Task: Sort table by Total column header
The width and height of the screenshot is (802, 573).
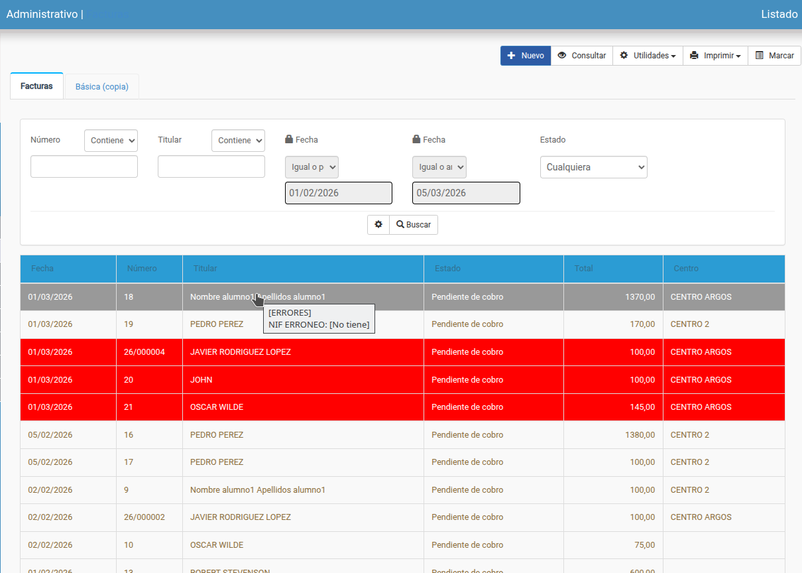Action: (584, 269)
